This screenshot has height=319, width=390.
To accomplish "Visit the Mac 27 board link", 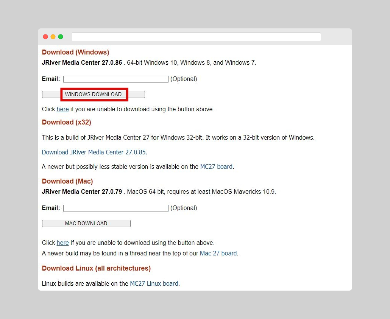I will point(218,254).
